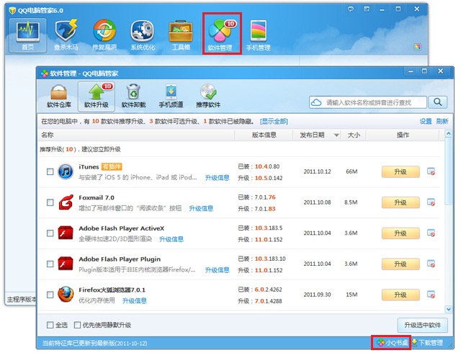Open 软件管理 icon in main toolbar
Image resolution: width=461 pixels, height=353 pixels.
221,35
